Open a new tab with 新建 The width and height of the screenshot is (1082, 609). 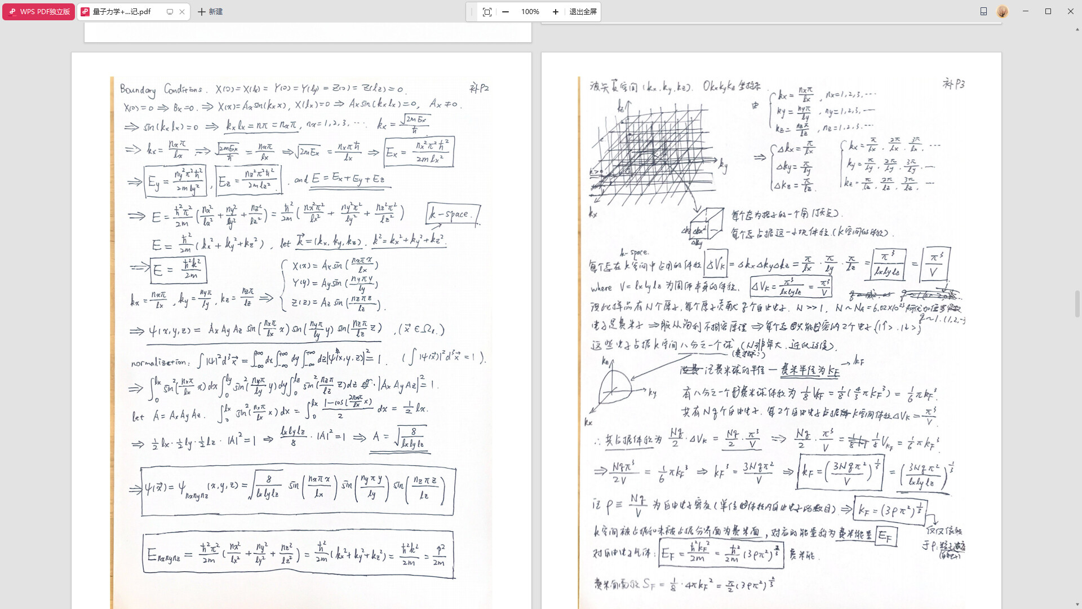210,11
